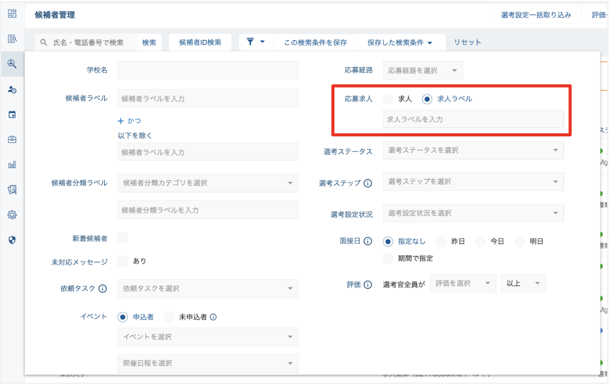Open the calendar icon in the sidebar

pos(12,114)
